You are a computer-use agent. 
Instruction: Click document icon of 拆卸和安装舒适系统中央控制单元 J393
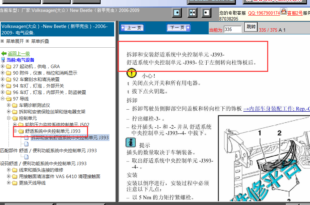(26, 138)
